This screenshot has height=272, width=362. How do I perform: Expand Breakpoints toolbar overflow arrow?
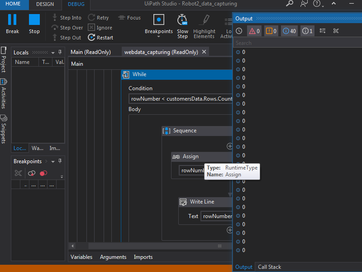click(x=62, y=177)
